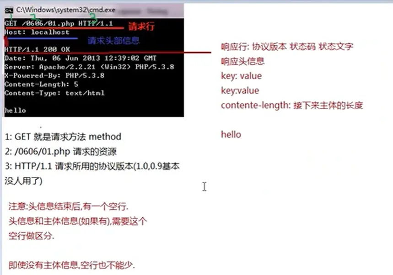Click the 响应头信息 red text
The width and height of the screenshot is (393, 275).
(x=242, y=61)
